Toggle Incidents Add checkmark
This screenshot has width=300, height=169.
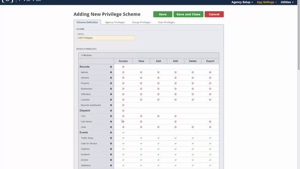click(158, 154)
